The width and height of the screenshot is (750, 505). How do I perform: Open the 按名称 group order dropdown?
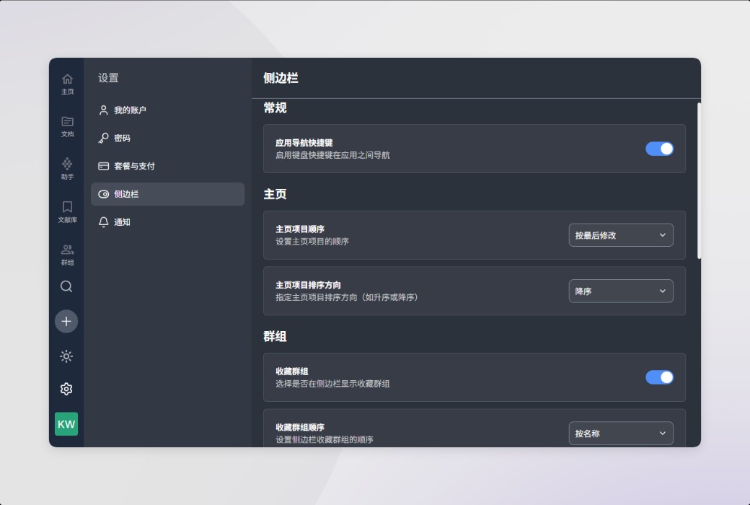pyautogui.click(x=621, y=433)
